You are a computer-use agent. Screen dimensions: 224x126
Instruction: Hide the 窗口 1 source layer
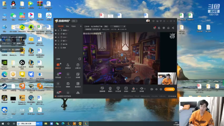(x=56, y=41)
